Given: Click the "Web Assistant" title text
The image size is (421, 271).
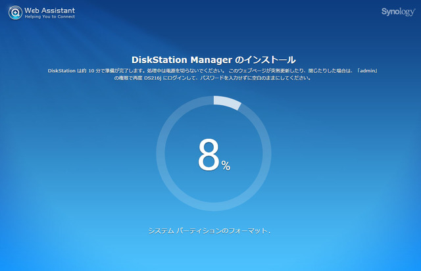Looking at the screenshot, I should point(50,11).
